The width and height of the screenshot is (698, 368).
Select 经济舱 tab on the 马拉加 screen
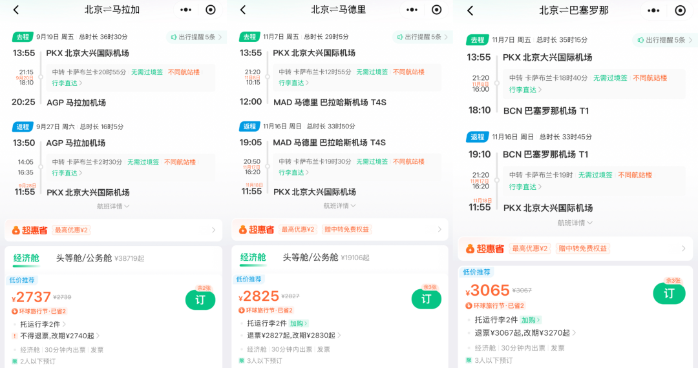click(26, 258)
